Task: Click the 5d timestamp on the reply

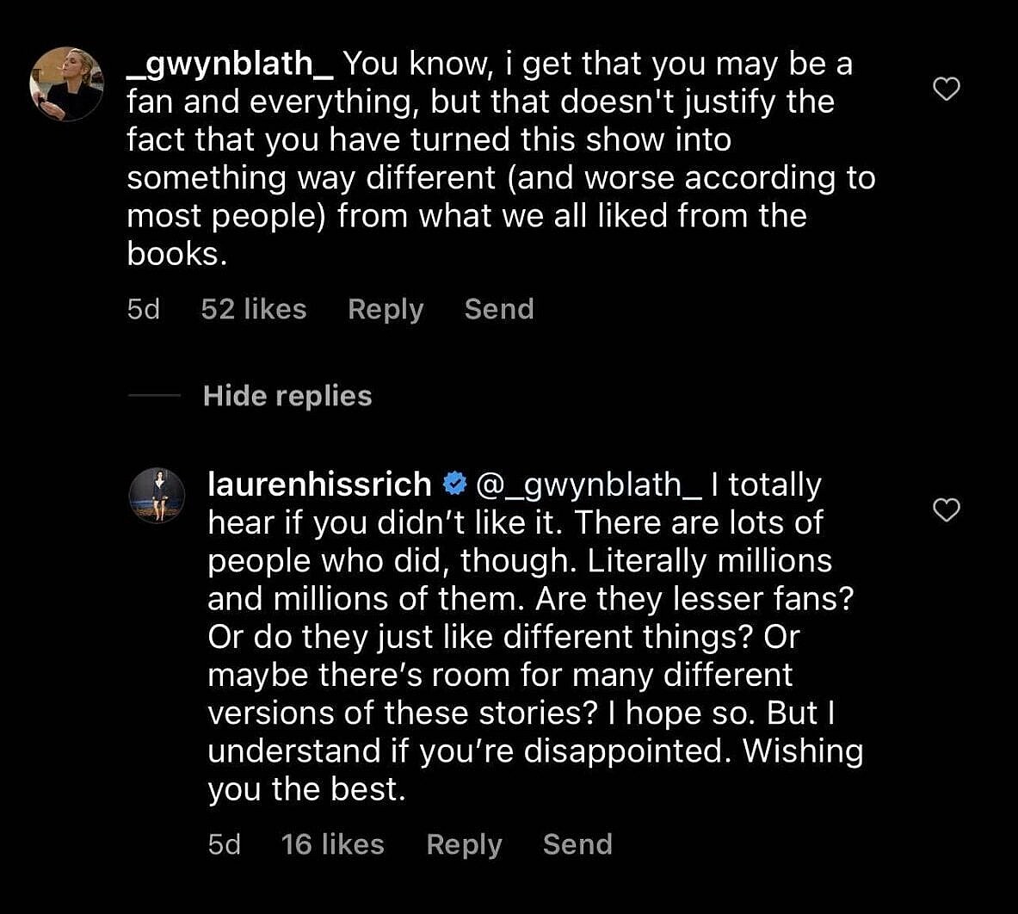Action: click(x=225, y=844)
